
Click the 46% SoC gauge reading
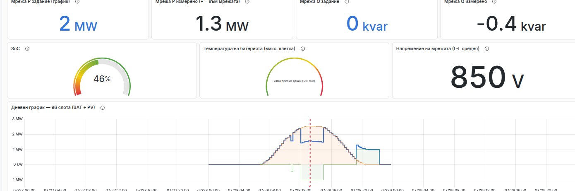[x=102, y=79]
